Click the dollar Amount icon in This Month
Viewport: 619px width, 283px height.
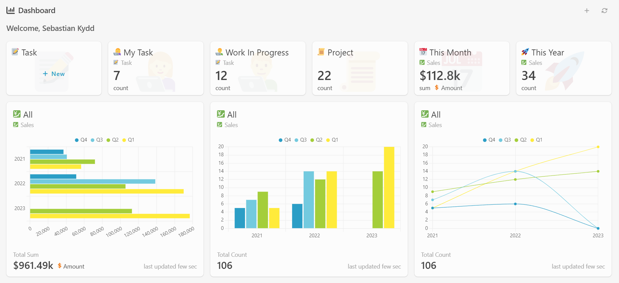[437, 88]
